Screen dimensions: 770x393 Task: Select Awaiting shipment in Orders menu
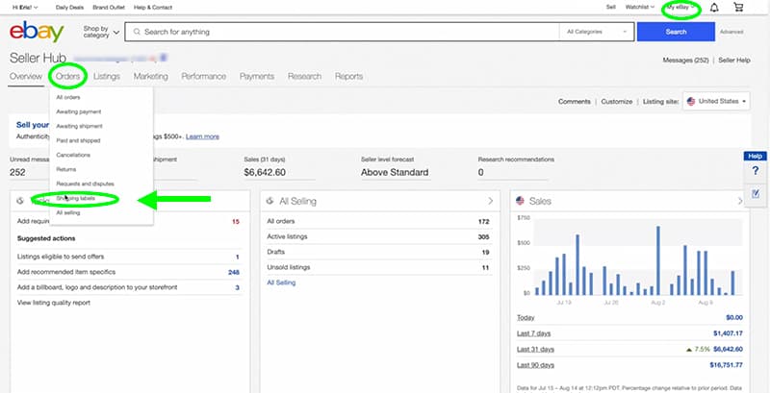pos(79,126)
